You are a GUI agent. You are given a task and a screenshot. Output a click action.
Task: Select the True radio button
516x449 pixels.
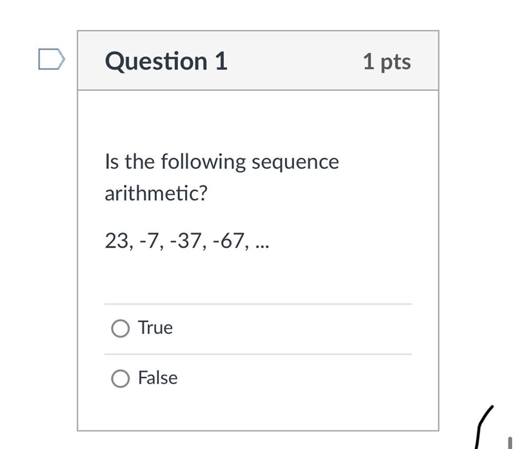coord(120,329)
